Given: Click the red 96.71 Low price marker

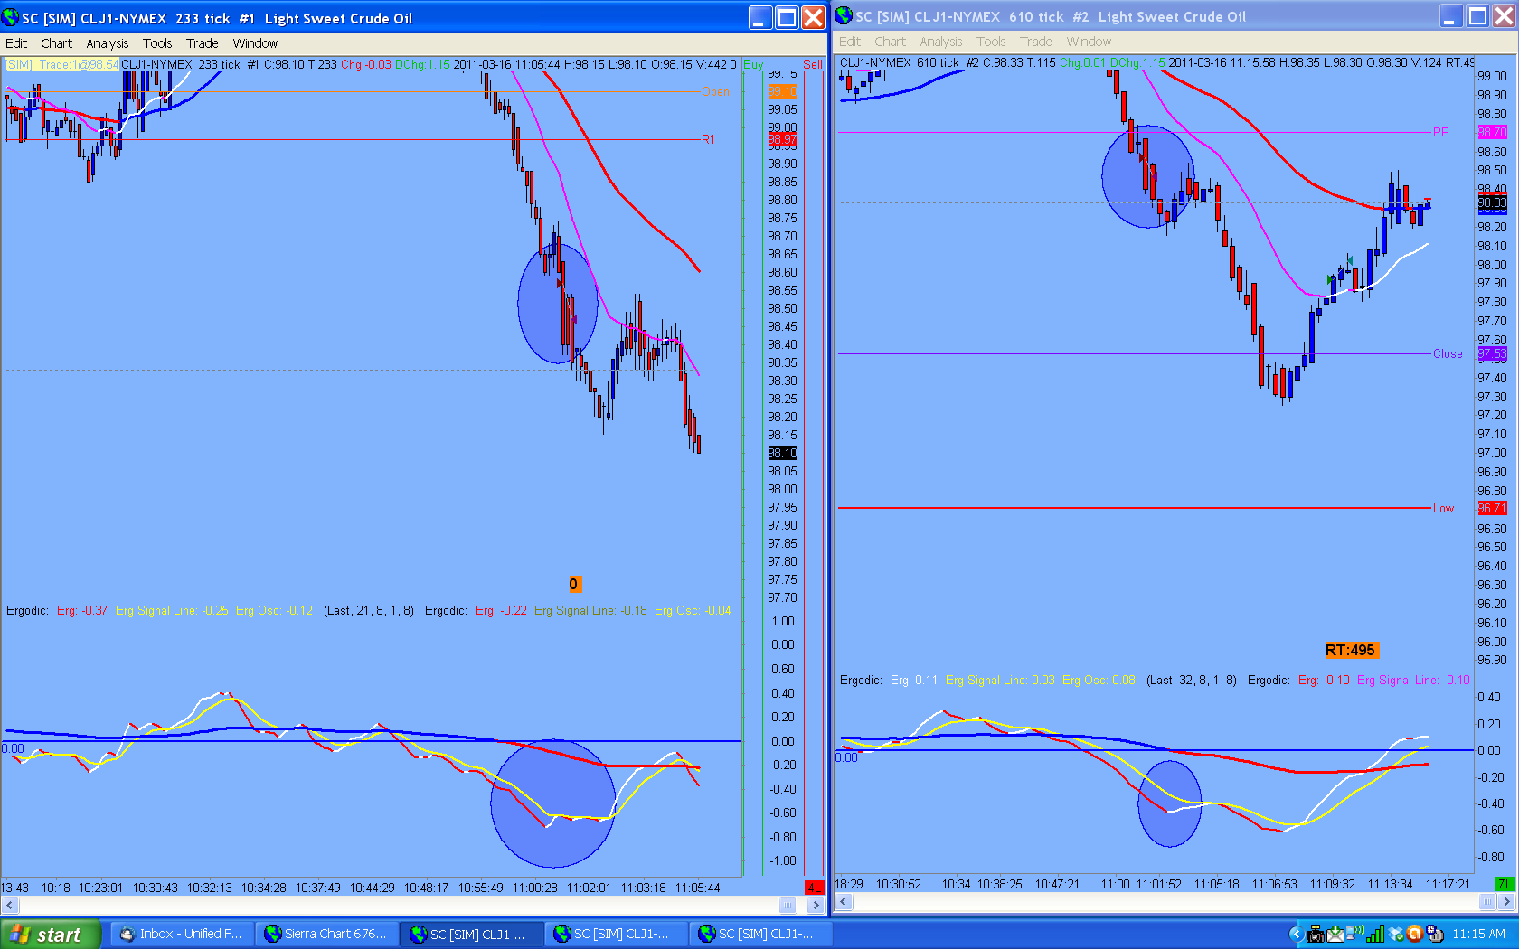Looking at the screenshot, I should tap(1492, 508).
